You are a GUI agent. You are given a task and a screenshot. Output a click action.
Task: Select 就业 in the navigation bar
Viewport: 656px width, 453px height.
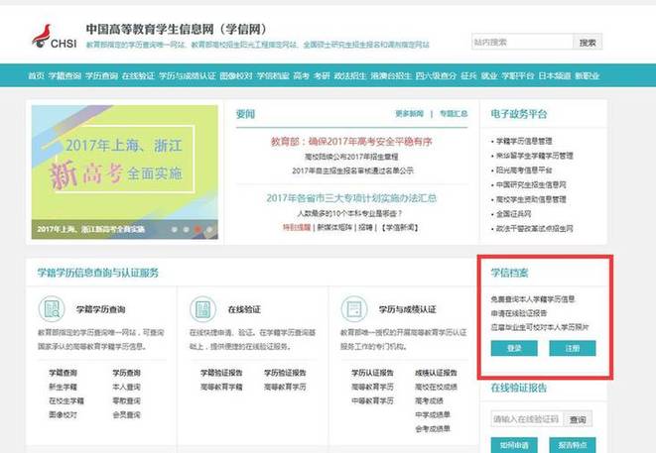[x=489, y=75]
